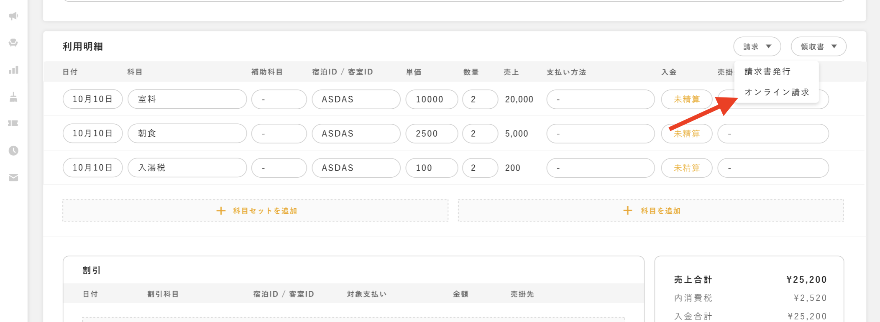Open the sofa/room sidebar icon
This screenshot has height=322, width=880.
tap(13, 43)
